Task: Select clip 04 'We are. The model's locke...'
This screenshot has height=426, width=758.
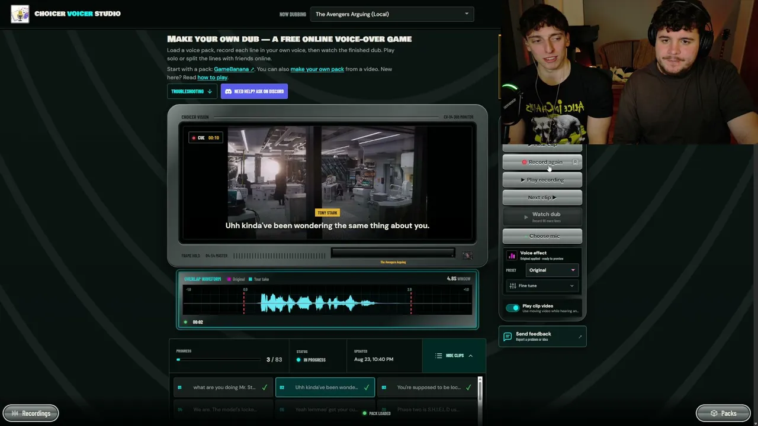Action: [x=223, y=409]
